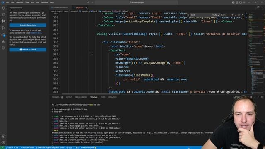Image resolution: width=265 pixels, height=149 pixels.
Task: Open the Edit menu
Action: tap(12, 2)
